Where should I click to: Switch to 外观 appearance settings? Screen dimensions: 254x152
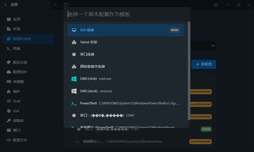pos(16,29)
